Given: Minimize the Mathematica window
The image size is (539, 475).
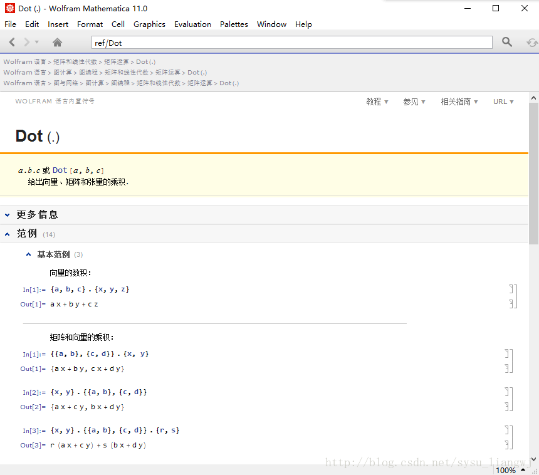Looking at the screenshot, I should click(468, 8).
